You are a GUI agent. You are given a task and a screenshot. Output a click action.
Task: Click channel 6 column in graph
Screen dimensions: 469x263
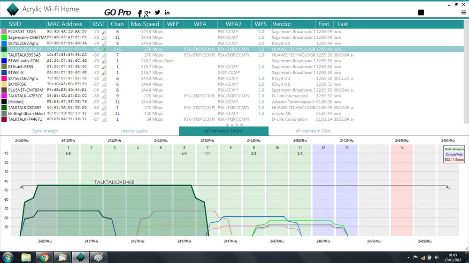tap(184, 190)
